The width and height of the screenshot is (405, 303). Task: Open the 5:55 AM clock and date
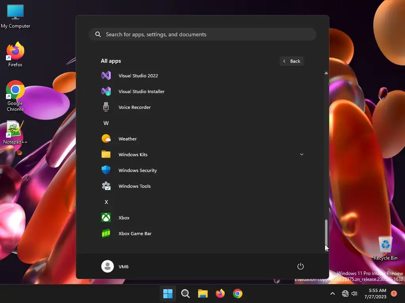375,294
